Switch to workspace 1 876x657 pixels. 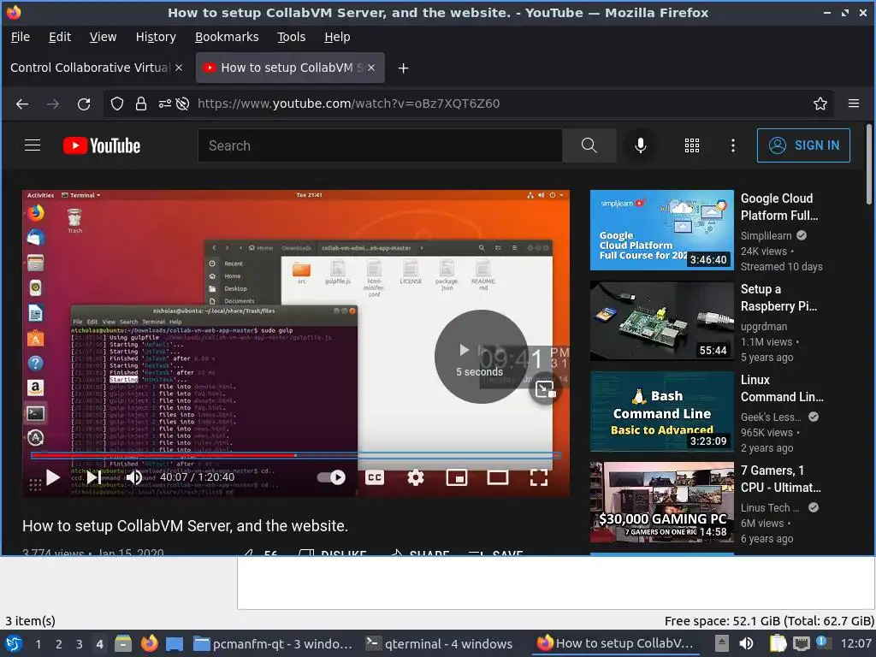[38, 644]
